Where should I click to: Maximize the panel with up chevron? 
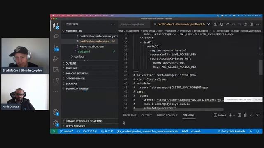point(251,115)
